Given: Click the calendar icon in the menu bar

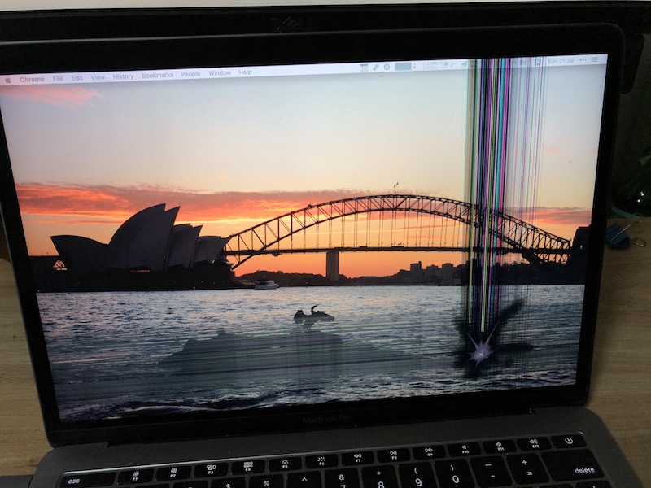Looking at the screenshot, I should point(364,68).
